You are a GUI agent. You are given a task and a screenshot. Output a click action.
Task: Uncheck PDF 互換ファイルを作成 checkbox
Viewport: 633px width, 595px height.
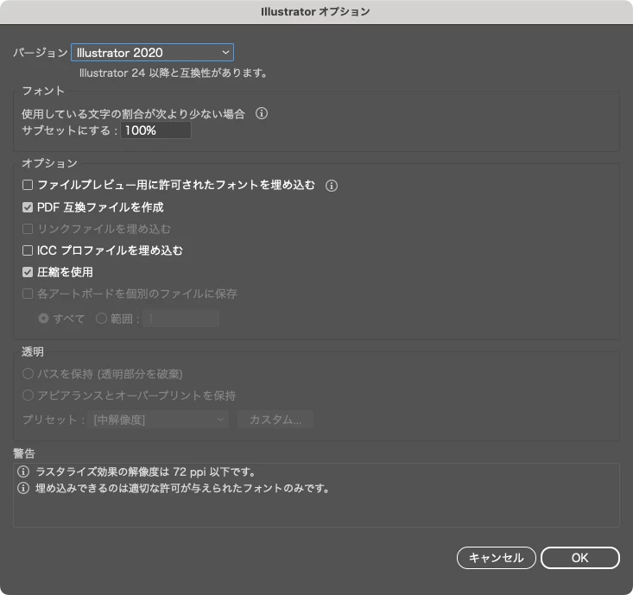click(x=28, y=207)
